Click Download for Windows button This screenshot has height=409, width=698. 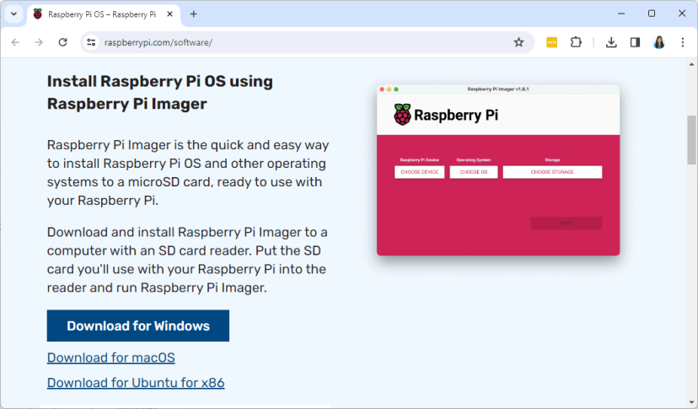[138, 326]
